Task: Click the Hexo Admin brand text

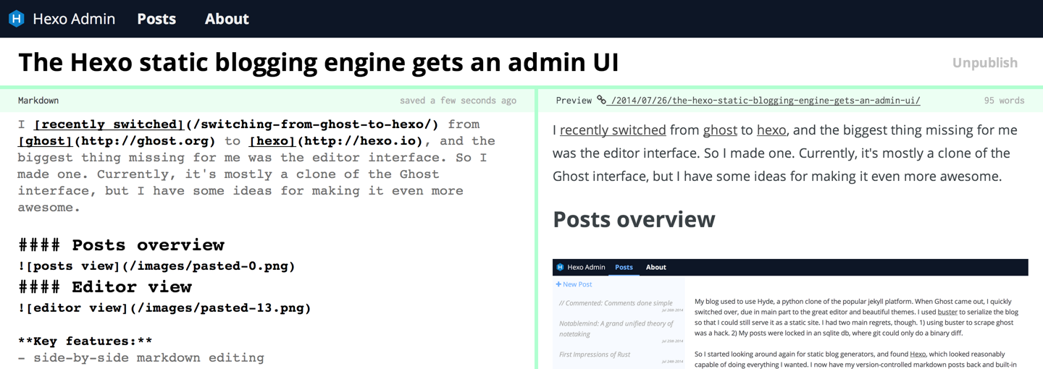Action: pos(74,19)
